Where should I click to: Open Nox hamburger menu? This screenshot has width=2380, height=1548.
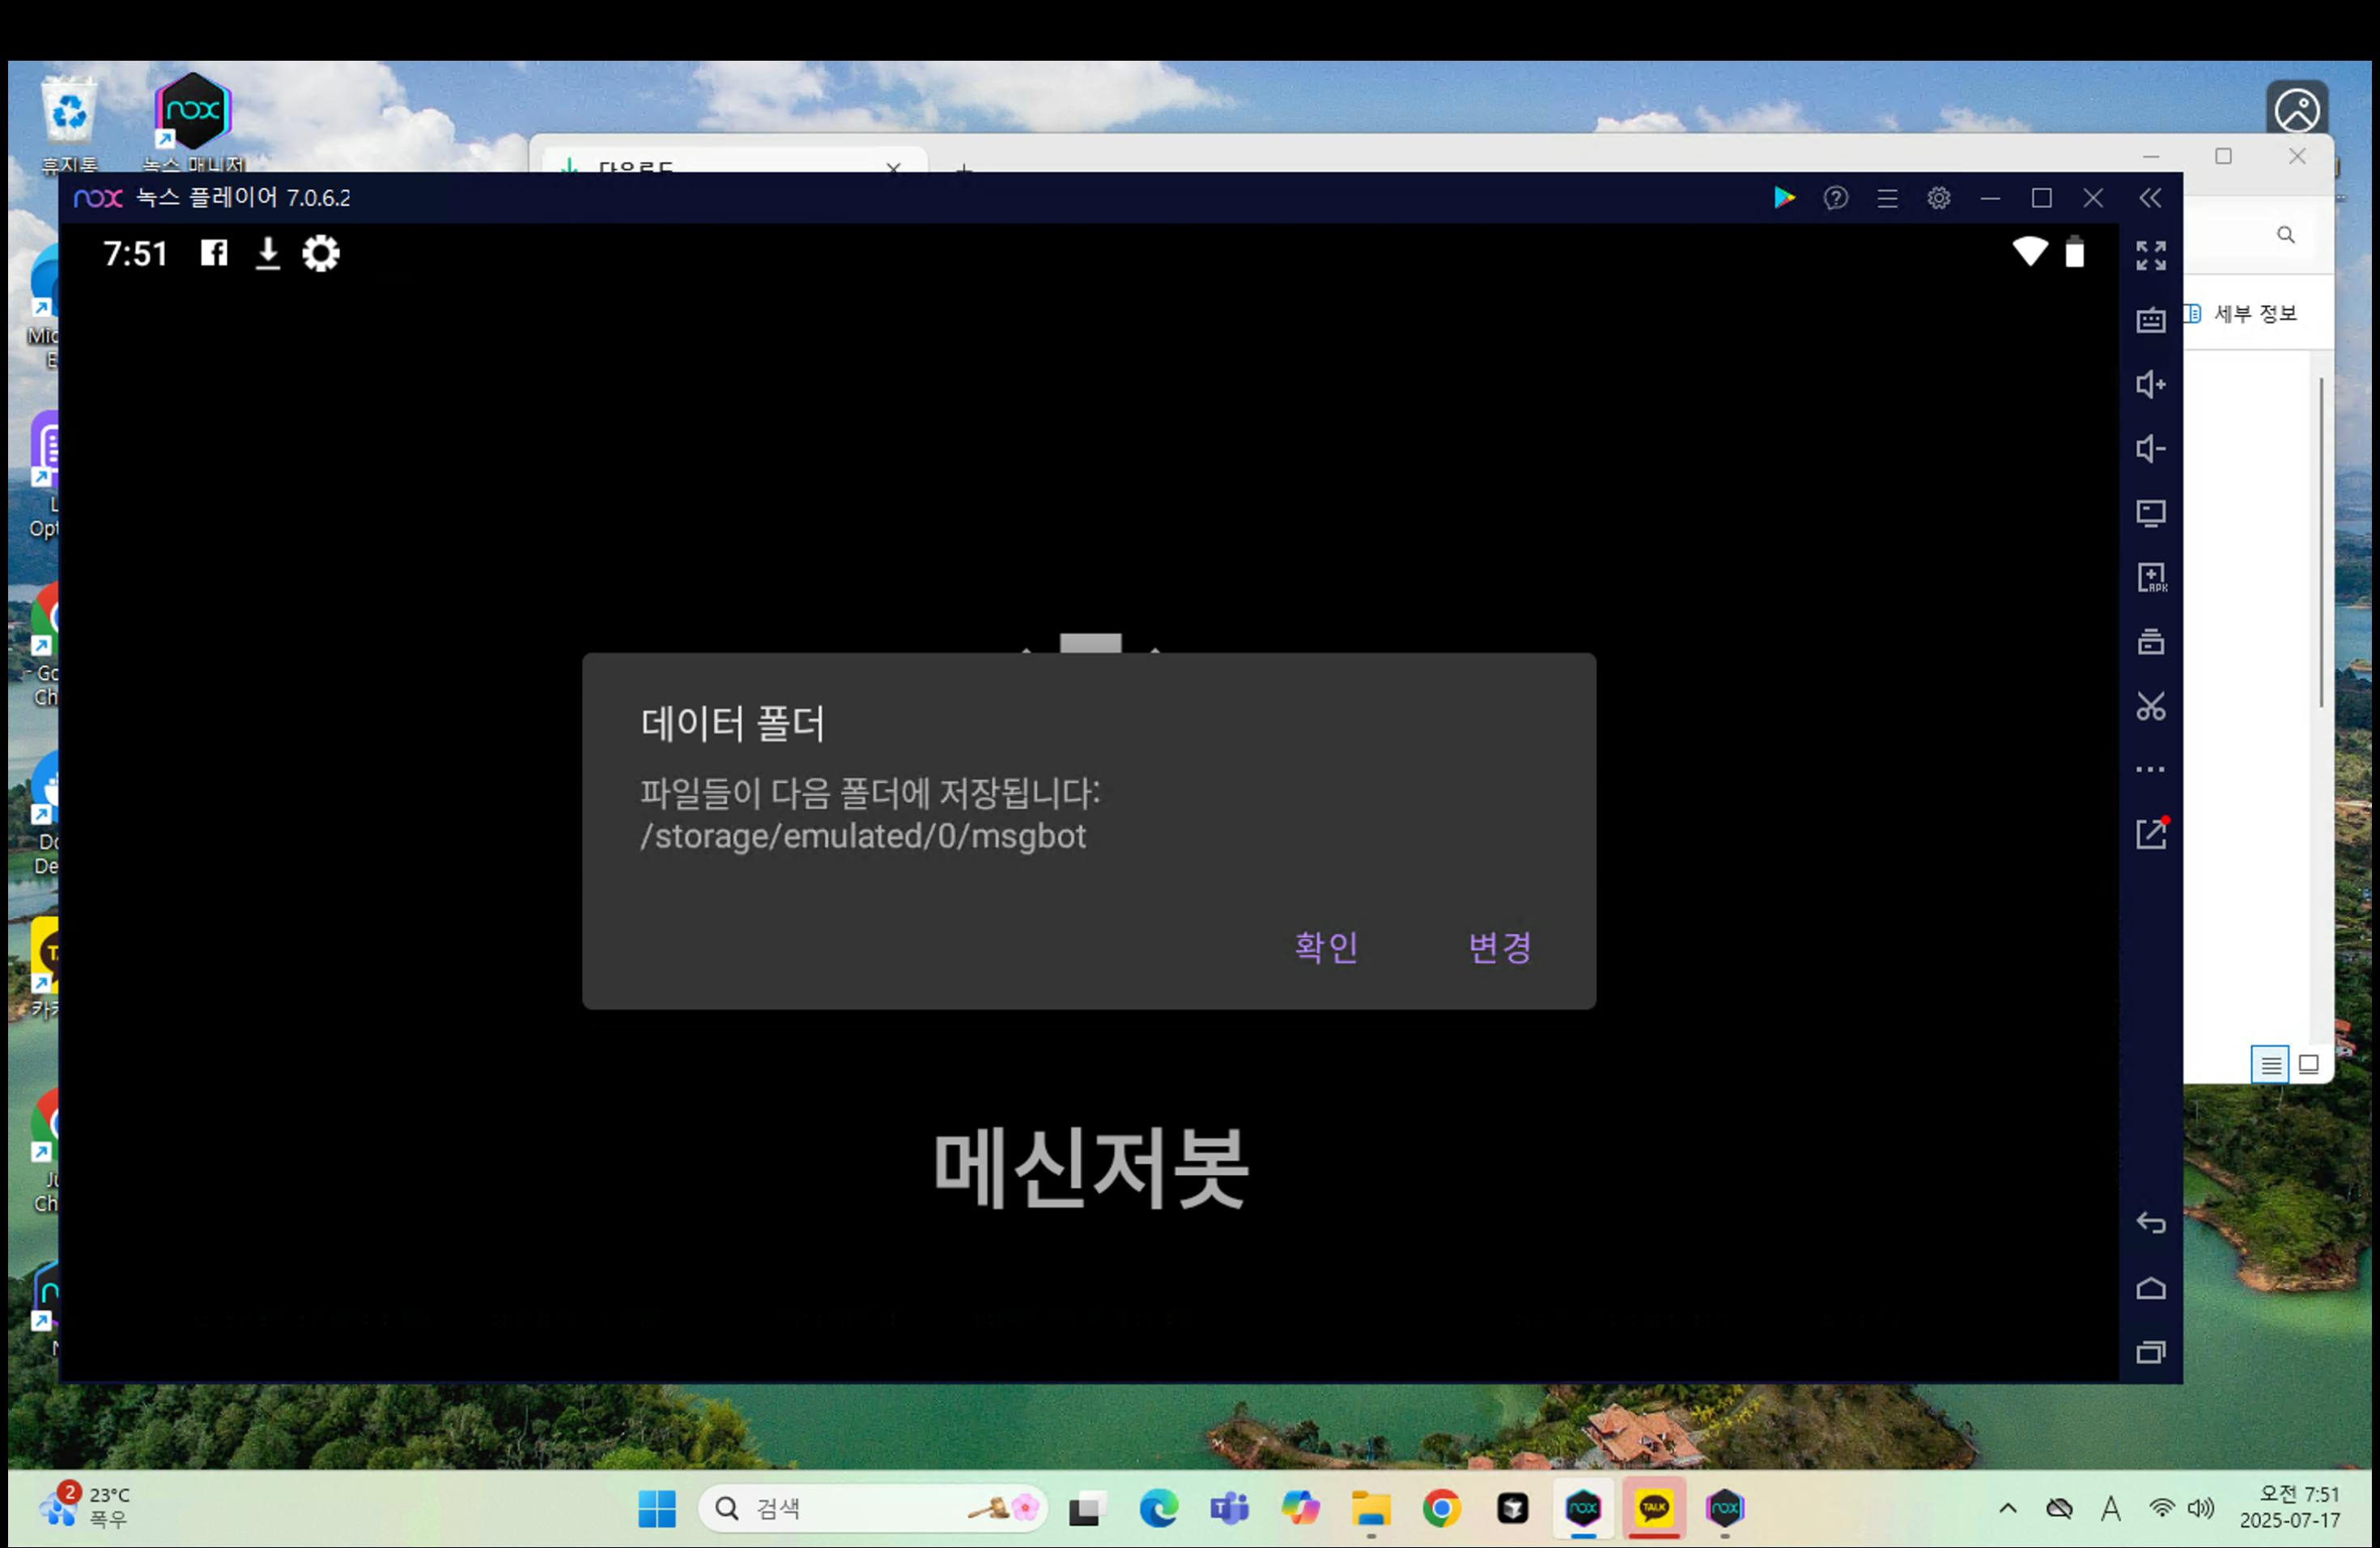tap(1887, 198)
